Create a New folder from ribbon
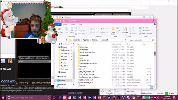 point(113,31)
